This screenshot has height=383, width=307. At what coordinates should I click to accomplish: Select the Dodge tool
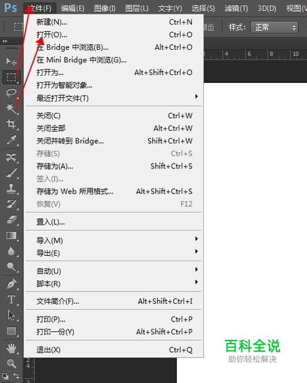point(11,266)
